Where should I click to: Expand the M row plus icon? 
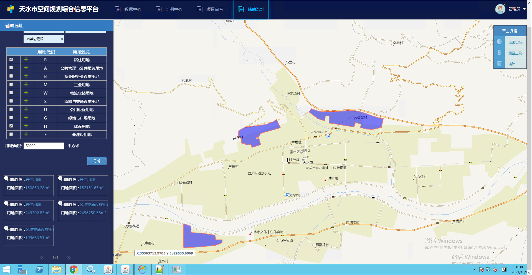[x=26, y=84]
